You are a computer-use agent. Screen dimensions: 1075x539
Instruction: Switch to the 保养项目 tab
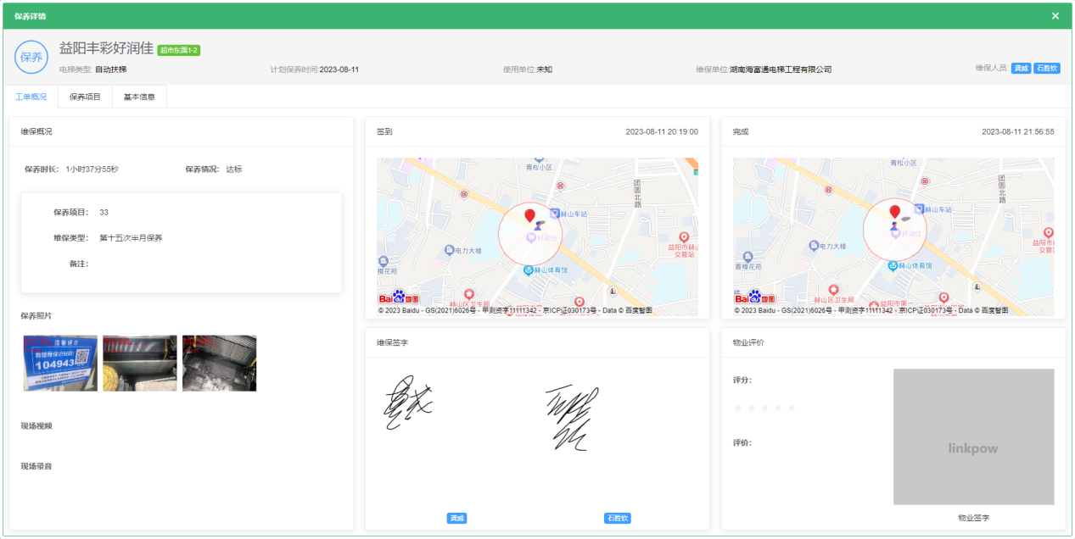click(x=85, y=97)
